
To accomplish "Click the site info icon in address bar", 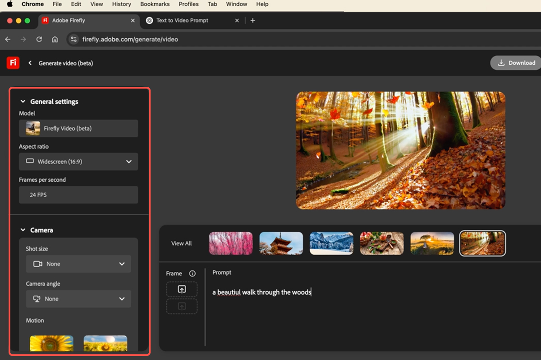I will (x=74, y=39).
